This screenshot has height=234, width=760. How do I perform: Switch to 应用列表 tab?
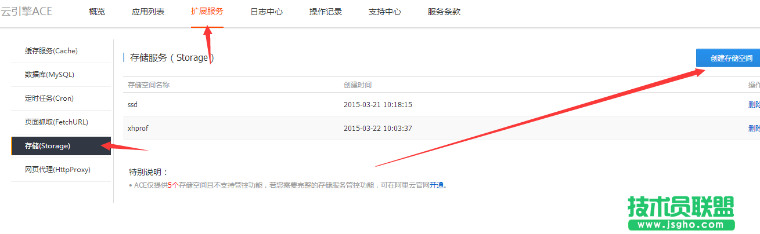[148, 12]
